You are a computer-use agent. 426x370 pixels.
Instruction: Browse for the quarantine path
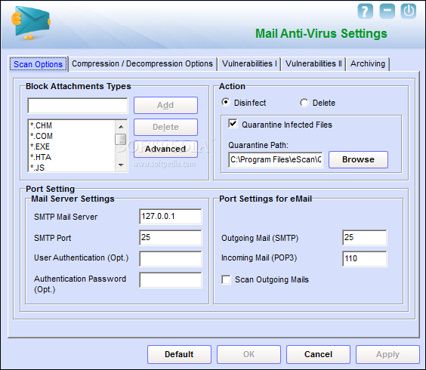358,159
